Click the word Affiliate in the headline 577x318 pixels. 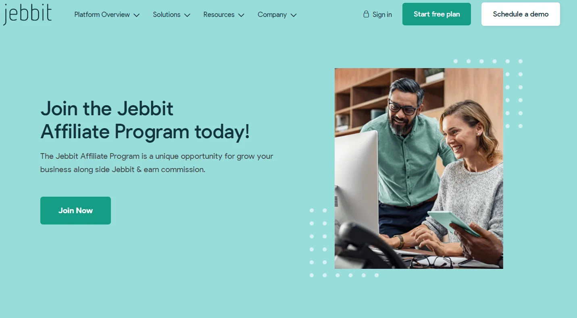[75, 131]
